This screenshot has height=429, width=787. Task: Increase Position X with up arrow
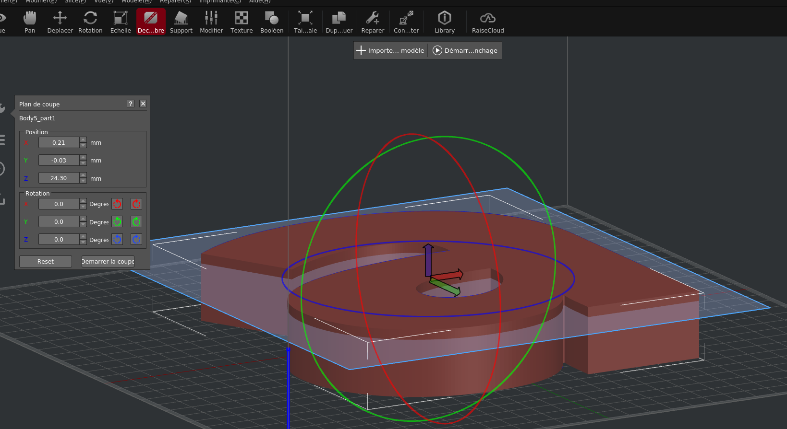[83, 140]
